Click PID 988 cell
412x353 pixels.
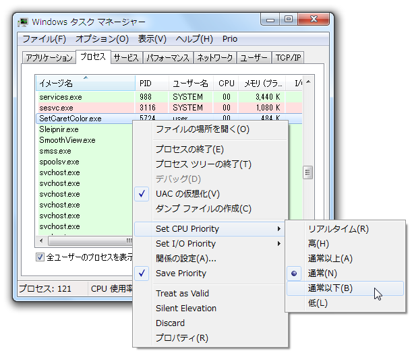pos(146,97)
